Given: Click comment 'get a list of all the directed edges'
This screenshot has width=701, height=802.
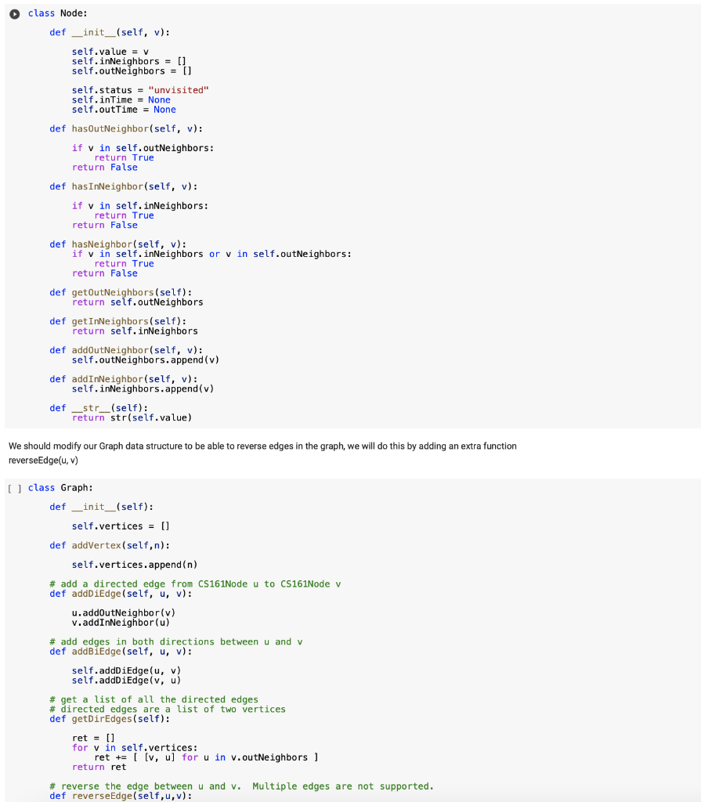Looking at the screenshot, I should click(x=154, y=699).
